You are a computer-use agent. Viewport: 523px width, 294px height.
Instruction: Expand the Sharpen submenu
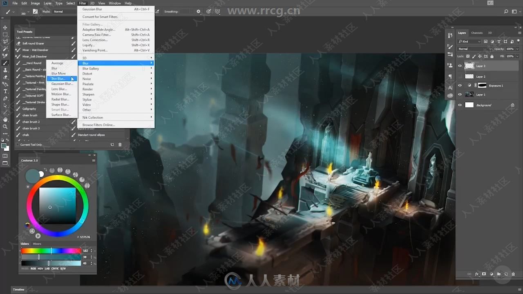point(116,94)
